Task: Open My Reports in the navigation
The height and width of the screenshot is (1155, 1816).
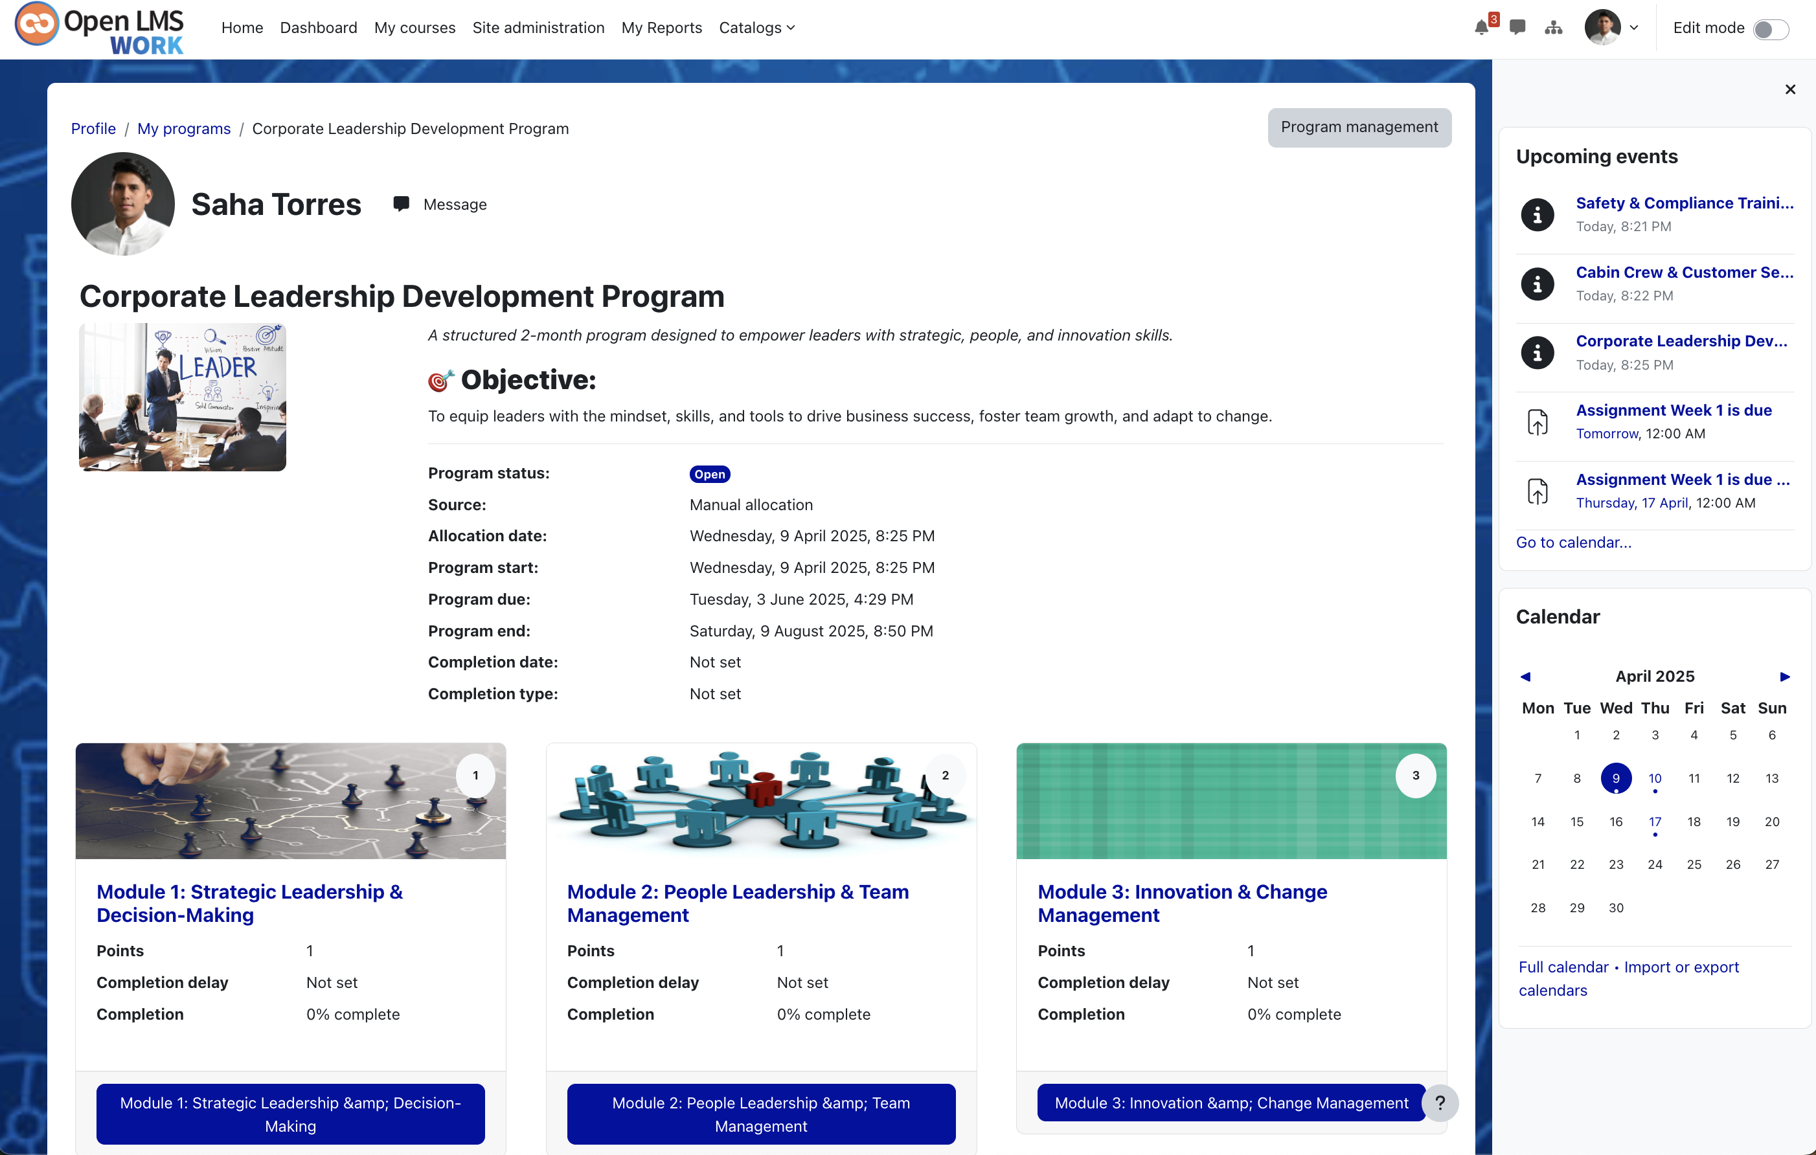Action: tap(661, 28)
